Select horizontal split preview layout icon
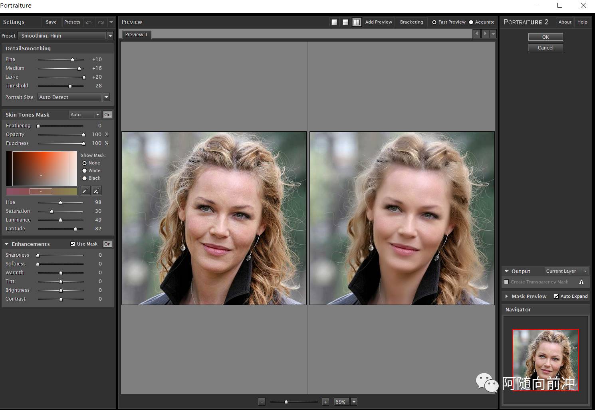Image resolution: width=595 pixels, height=410 pixels. coord(345,22)
